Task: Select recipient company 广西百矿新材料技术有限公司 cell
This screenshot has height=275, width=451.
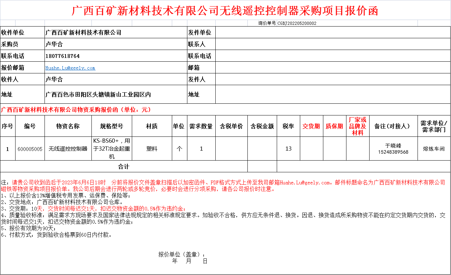Action: tap(116, 33)
